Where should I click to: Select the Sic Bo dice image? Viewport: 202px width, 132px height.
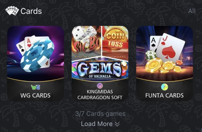click(x=87, y=41)
